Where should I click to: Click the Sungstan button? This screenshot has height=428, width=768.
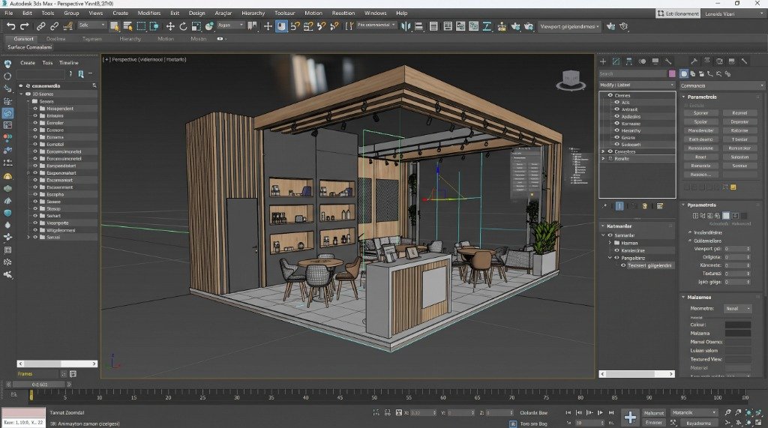(x=739, y=157)
